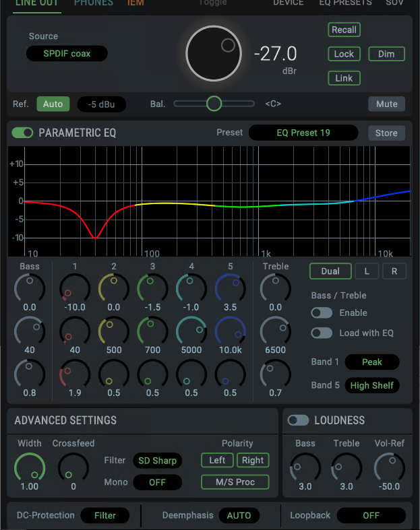Click the Band 5 gain knob at 3.5
The height and width of the screenshot is (530, 420).
231,288
